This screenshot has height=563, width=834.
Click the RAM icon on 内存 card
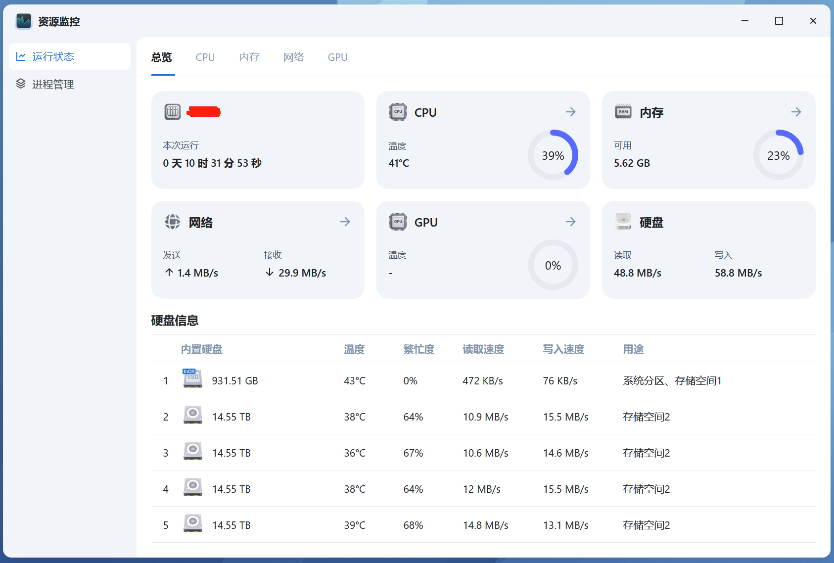[x=623, y=112]
